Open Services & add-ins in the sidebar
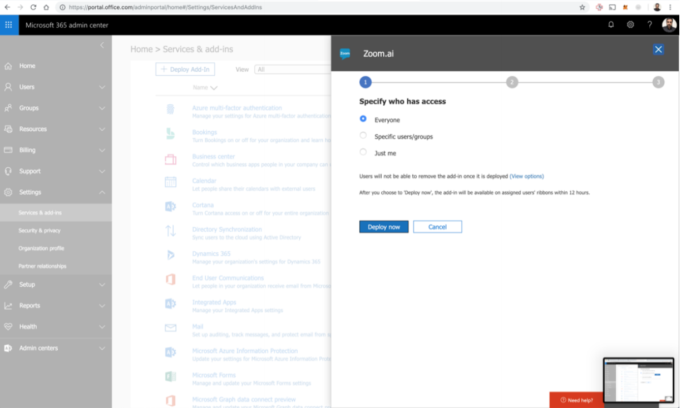Image resolution: width=681 pixels, height=408 pixels. click(56, 213)
